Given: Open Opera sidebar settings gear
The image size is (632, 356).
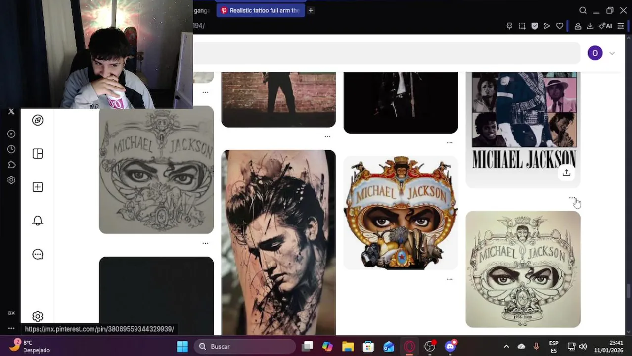Looking at the screenshot, I should [x=11, y=180].
